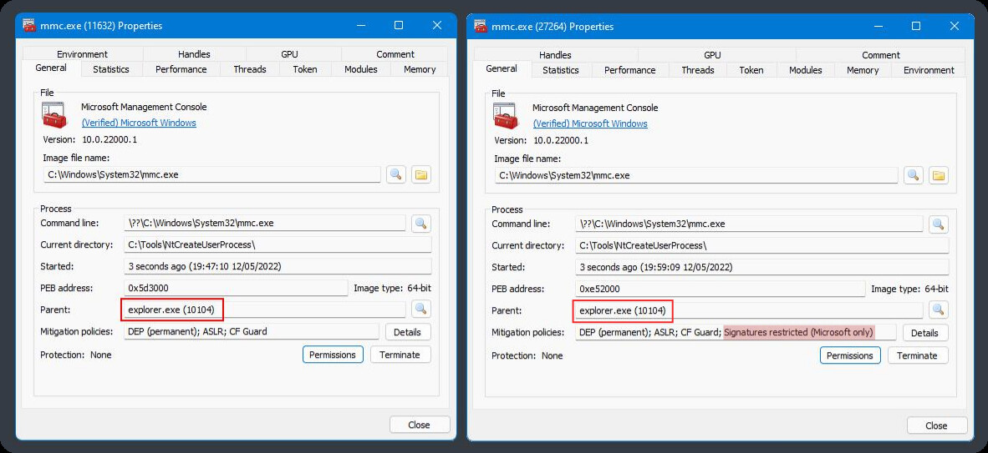The width and height of the screenshot is (988, 453).
Task: Switch to Modules tab in 27264 window
Action: [805, 70]
